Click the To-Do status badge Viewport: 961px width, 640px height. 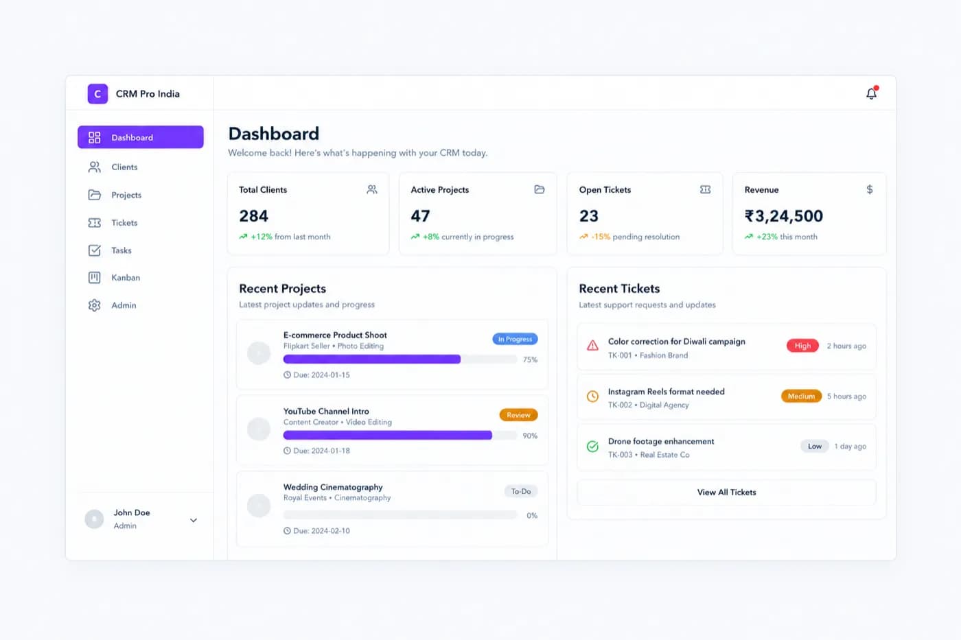tap(521, 491)
